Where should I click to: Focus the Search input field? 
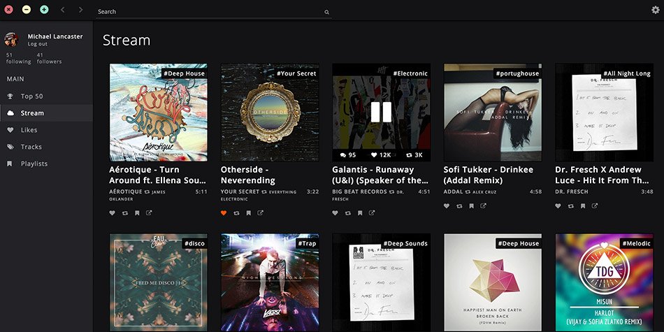[213, 12]
